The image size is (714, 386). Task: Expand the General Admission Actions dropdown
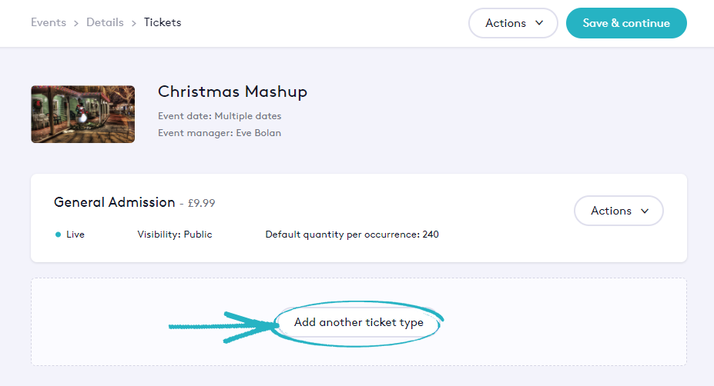point(618,211)
